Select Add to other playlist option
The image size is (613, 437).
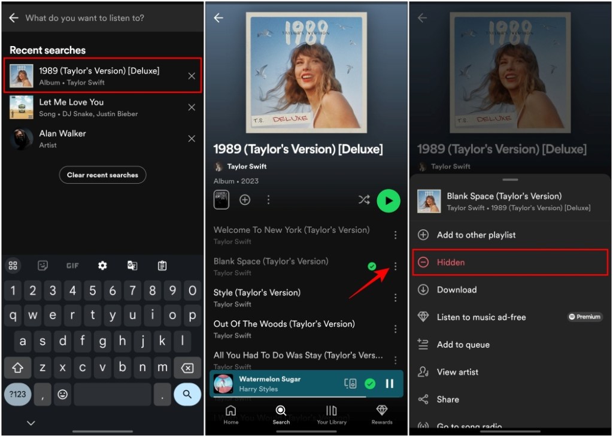tap(510, 235)
